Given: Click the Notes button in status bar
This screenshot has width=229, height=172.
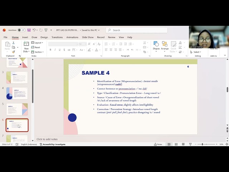Looking at the screenshot, I should pos(158,144).
